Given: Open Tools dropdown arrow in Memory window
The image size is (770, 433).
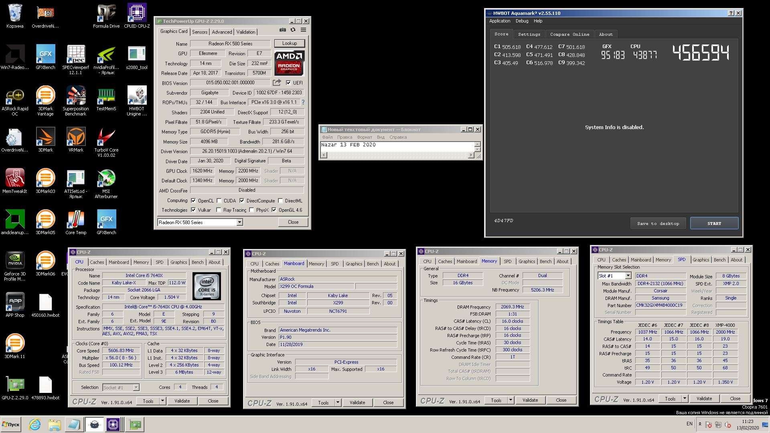Looking at the screenshot, I should pos(511,400).
